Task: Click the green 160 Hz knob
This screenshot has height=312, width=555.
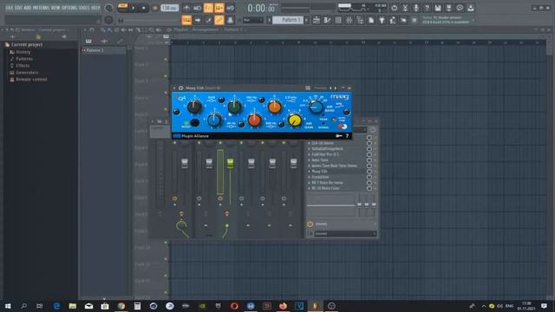Action: (x=234, y=106)
